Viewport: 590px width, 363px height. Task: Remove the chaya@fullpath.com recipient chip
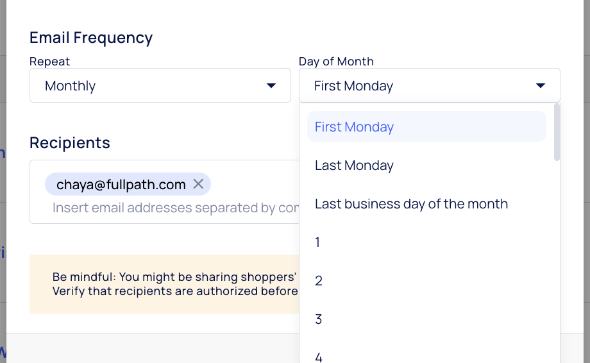[199, 185]
